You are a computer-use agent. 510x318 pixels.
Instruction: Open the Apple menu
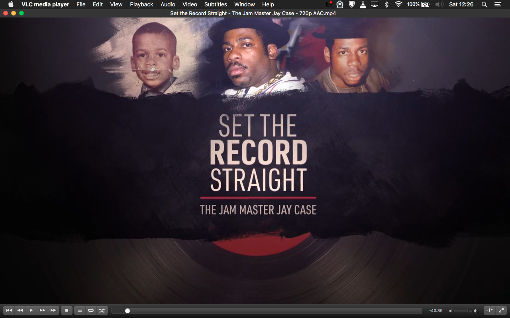click(x=11, y=4)
